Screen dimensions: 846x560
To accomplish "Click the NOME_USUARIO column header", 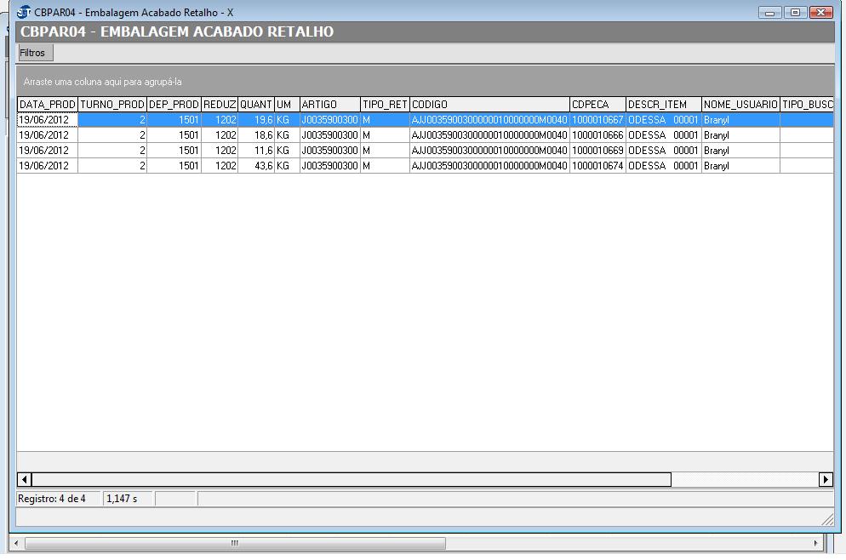I will (740, 105).
